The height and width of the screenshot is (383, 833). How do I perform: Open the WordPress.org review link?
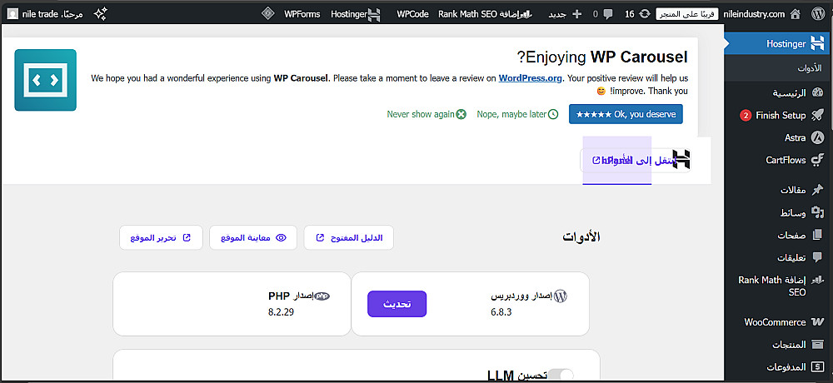530,78
